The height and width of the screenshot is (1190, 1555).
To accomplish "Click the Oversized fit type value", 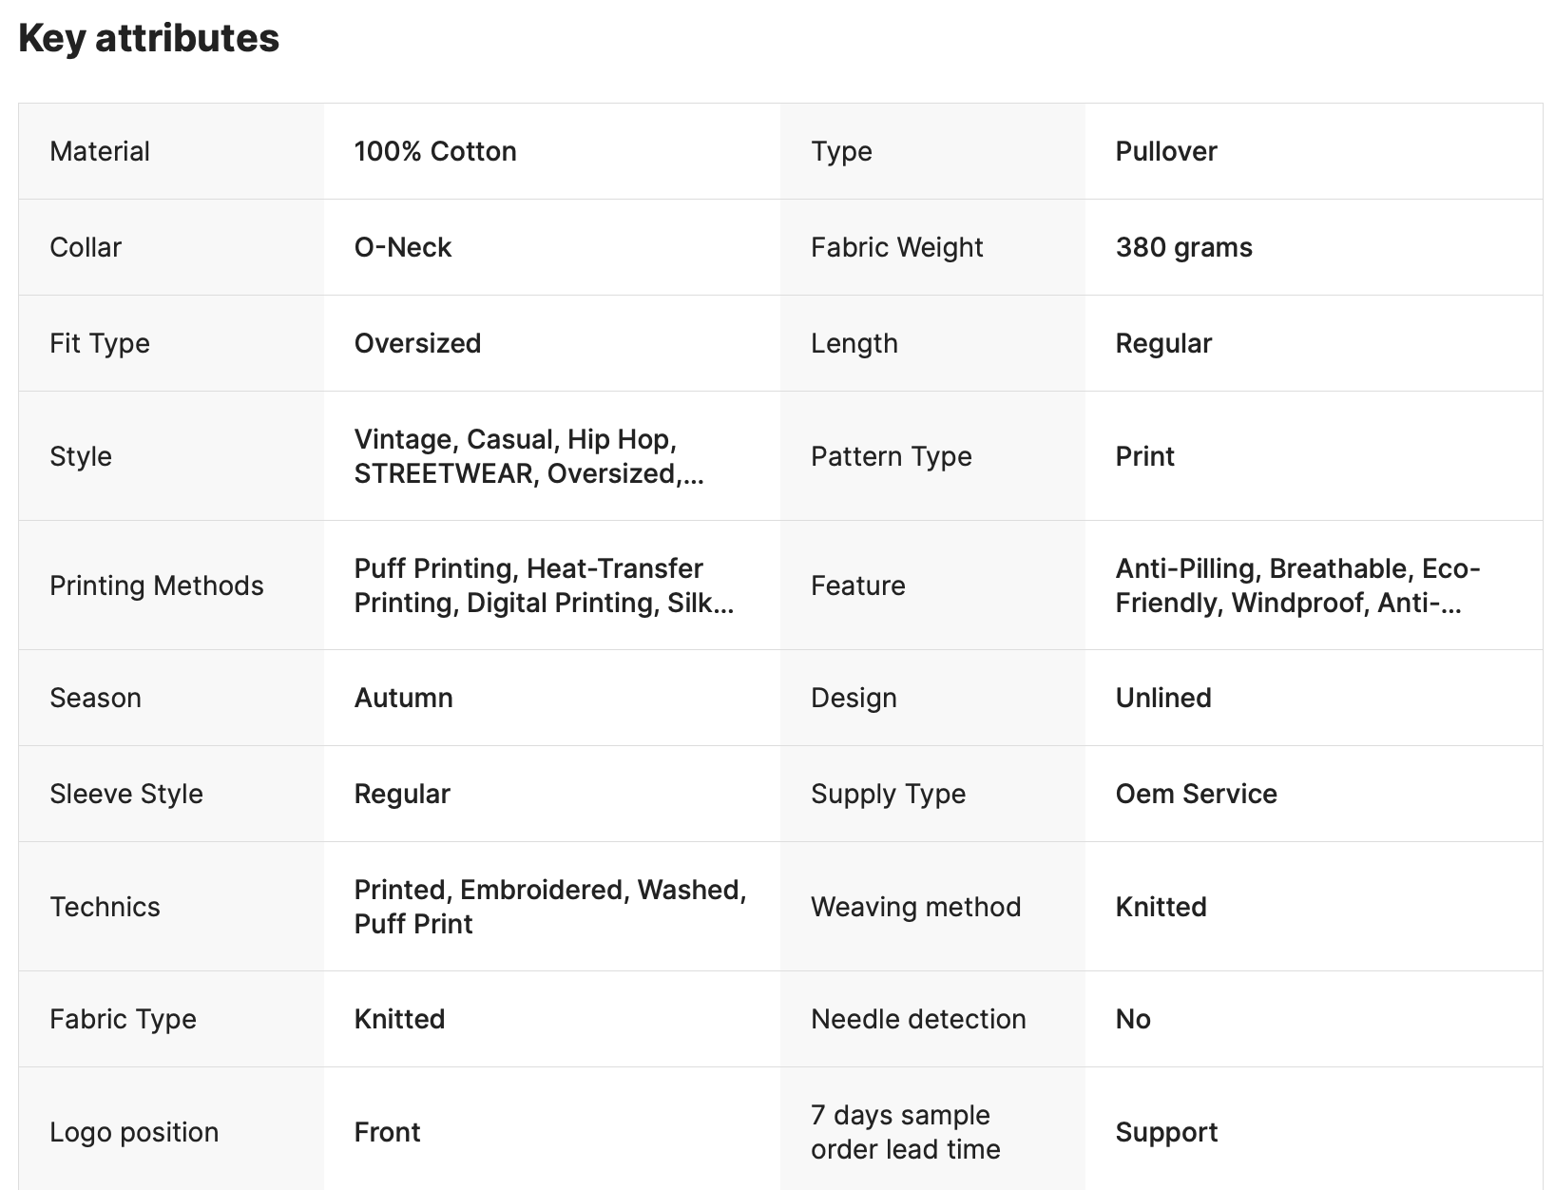I will [x=418, y=343].
